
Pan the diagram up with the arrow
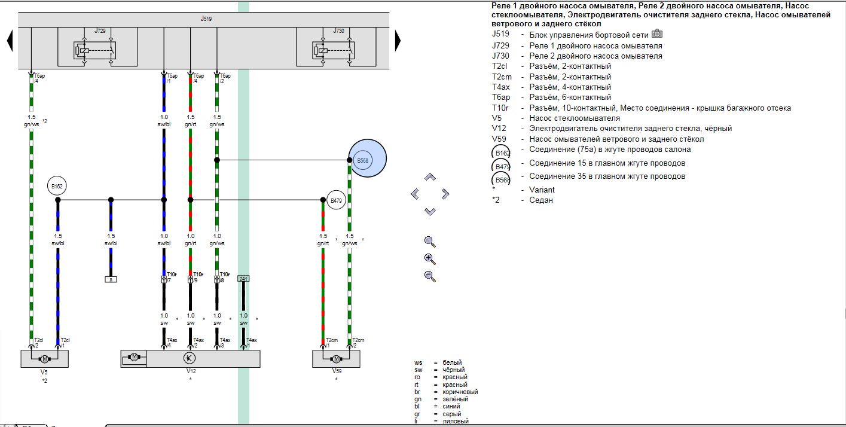[430, 177]
